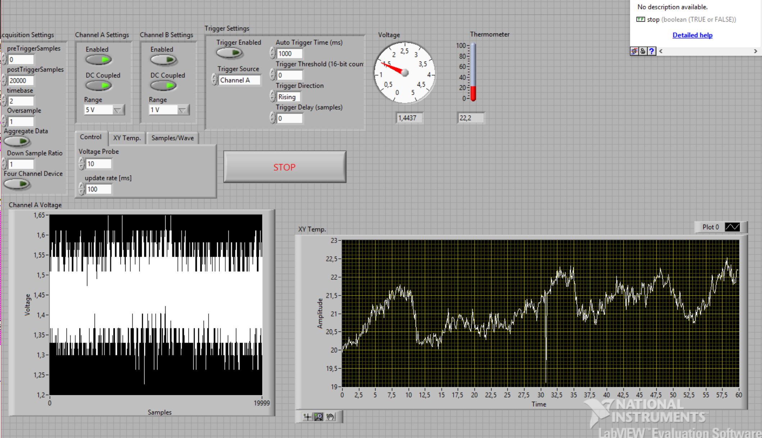Switch to the XY Temp. tab
Screen dimensions: 762x438
point(127,138)
